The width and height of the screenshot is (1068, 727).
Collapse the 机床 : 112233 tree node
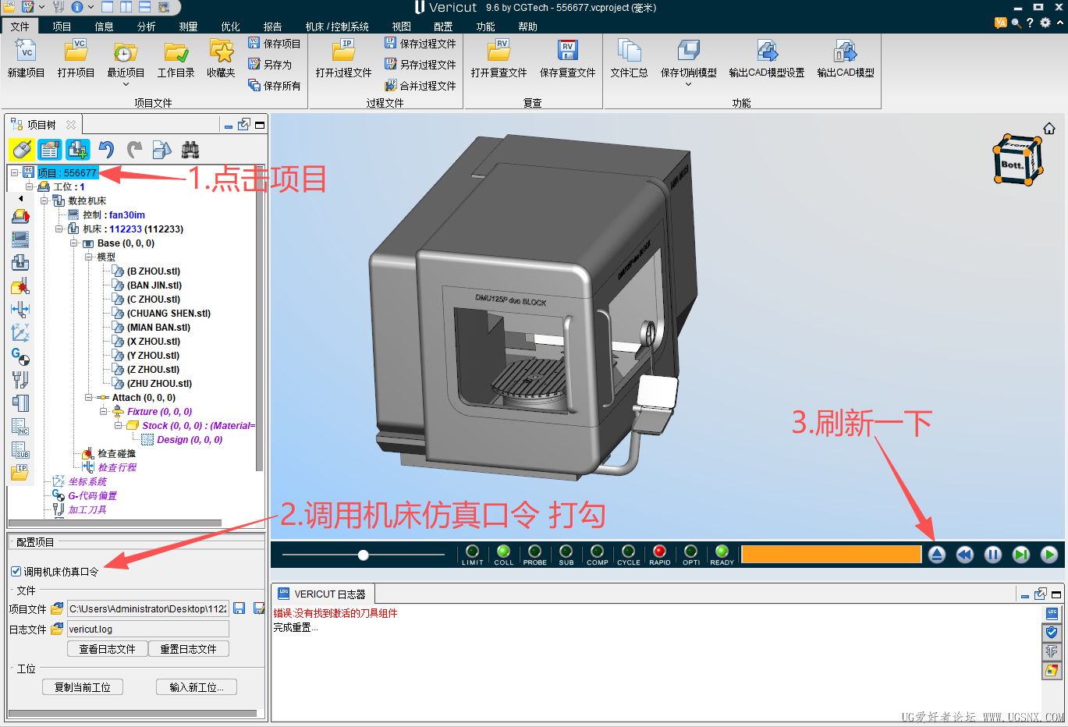[59, 229]
